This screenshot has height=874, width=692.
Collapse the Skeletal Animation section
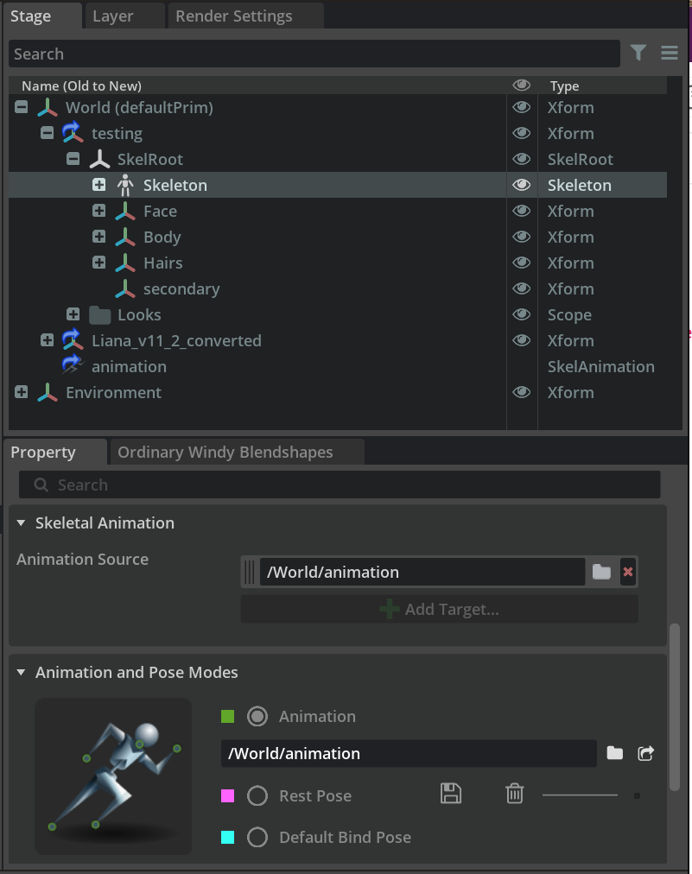(x=22, y=522)
